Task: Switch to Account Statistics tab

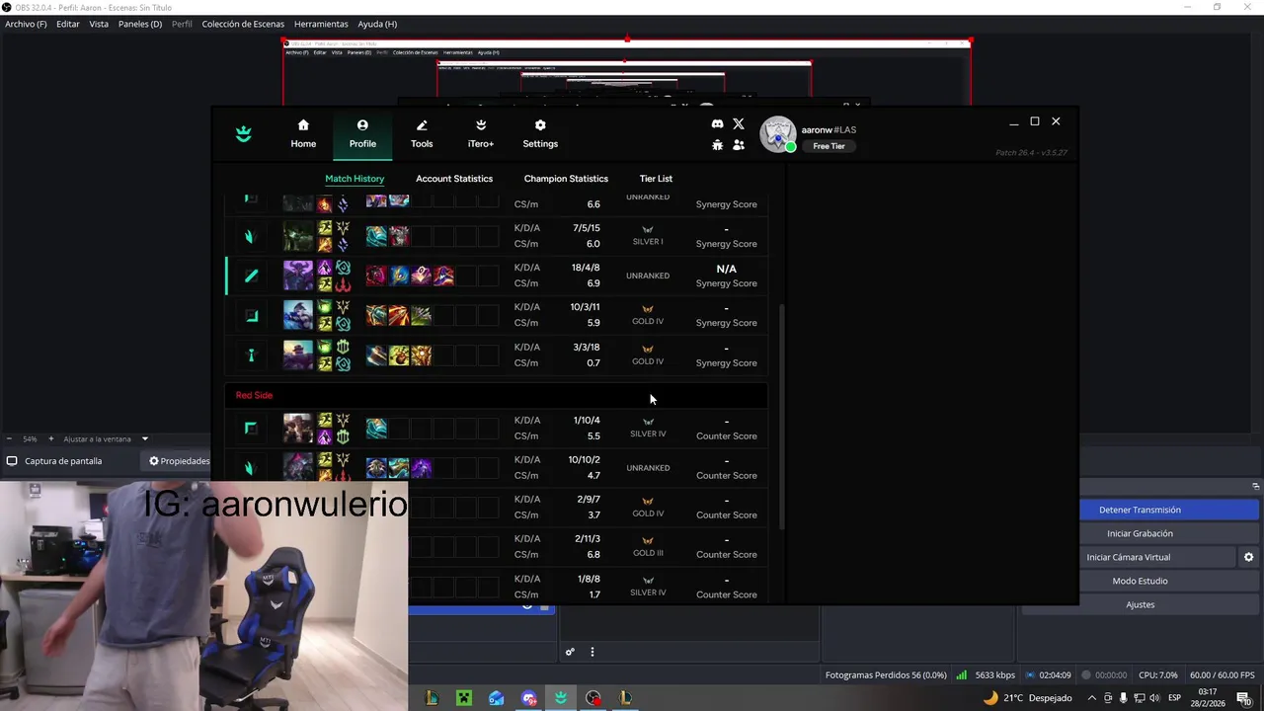Action: point(454,179)
